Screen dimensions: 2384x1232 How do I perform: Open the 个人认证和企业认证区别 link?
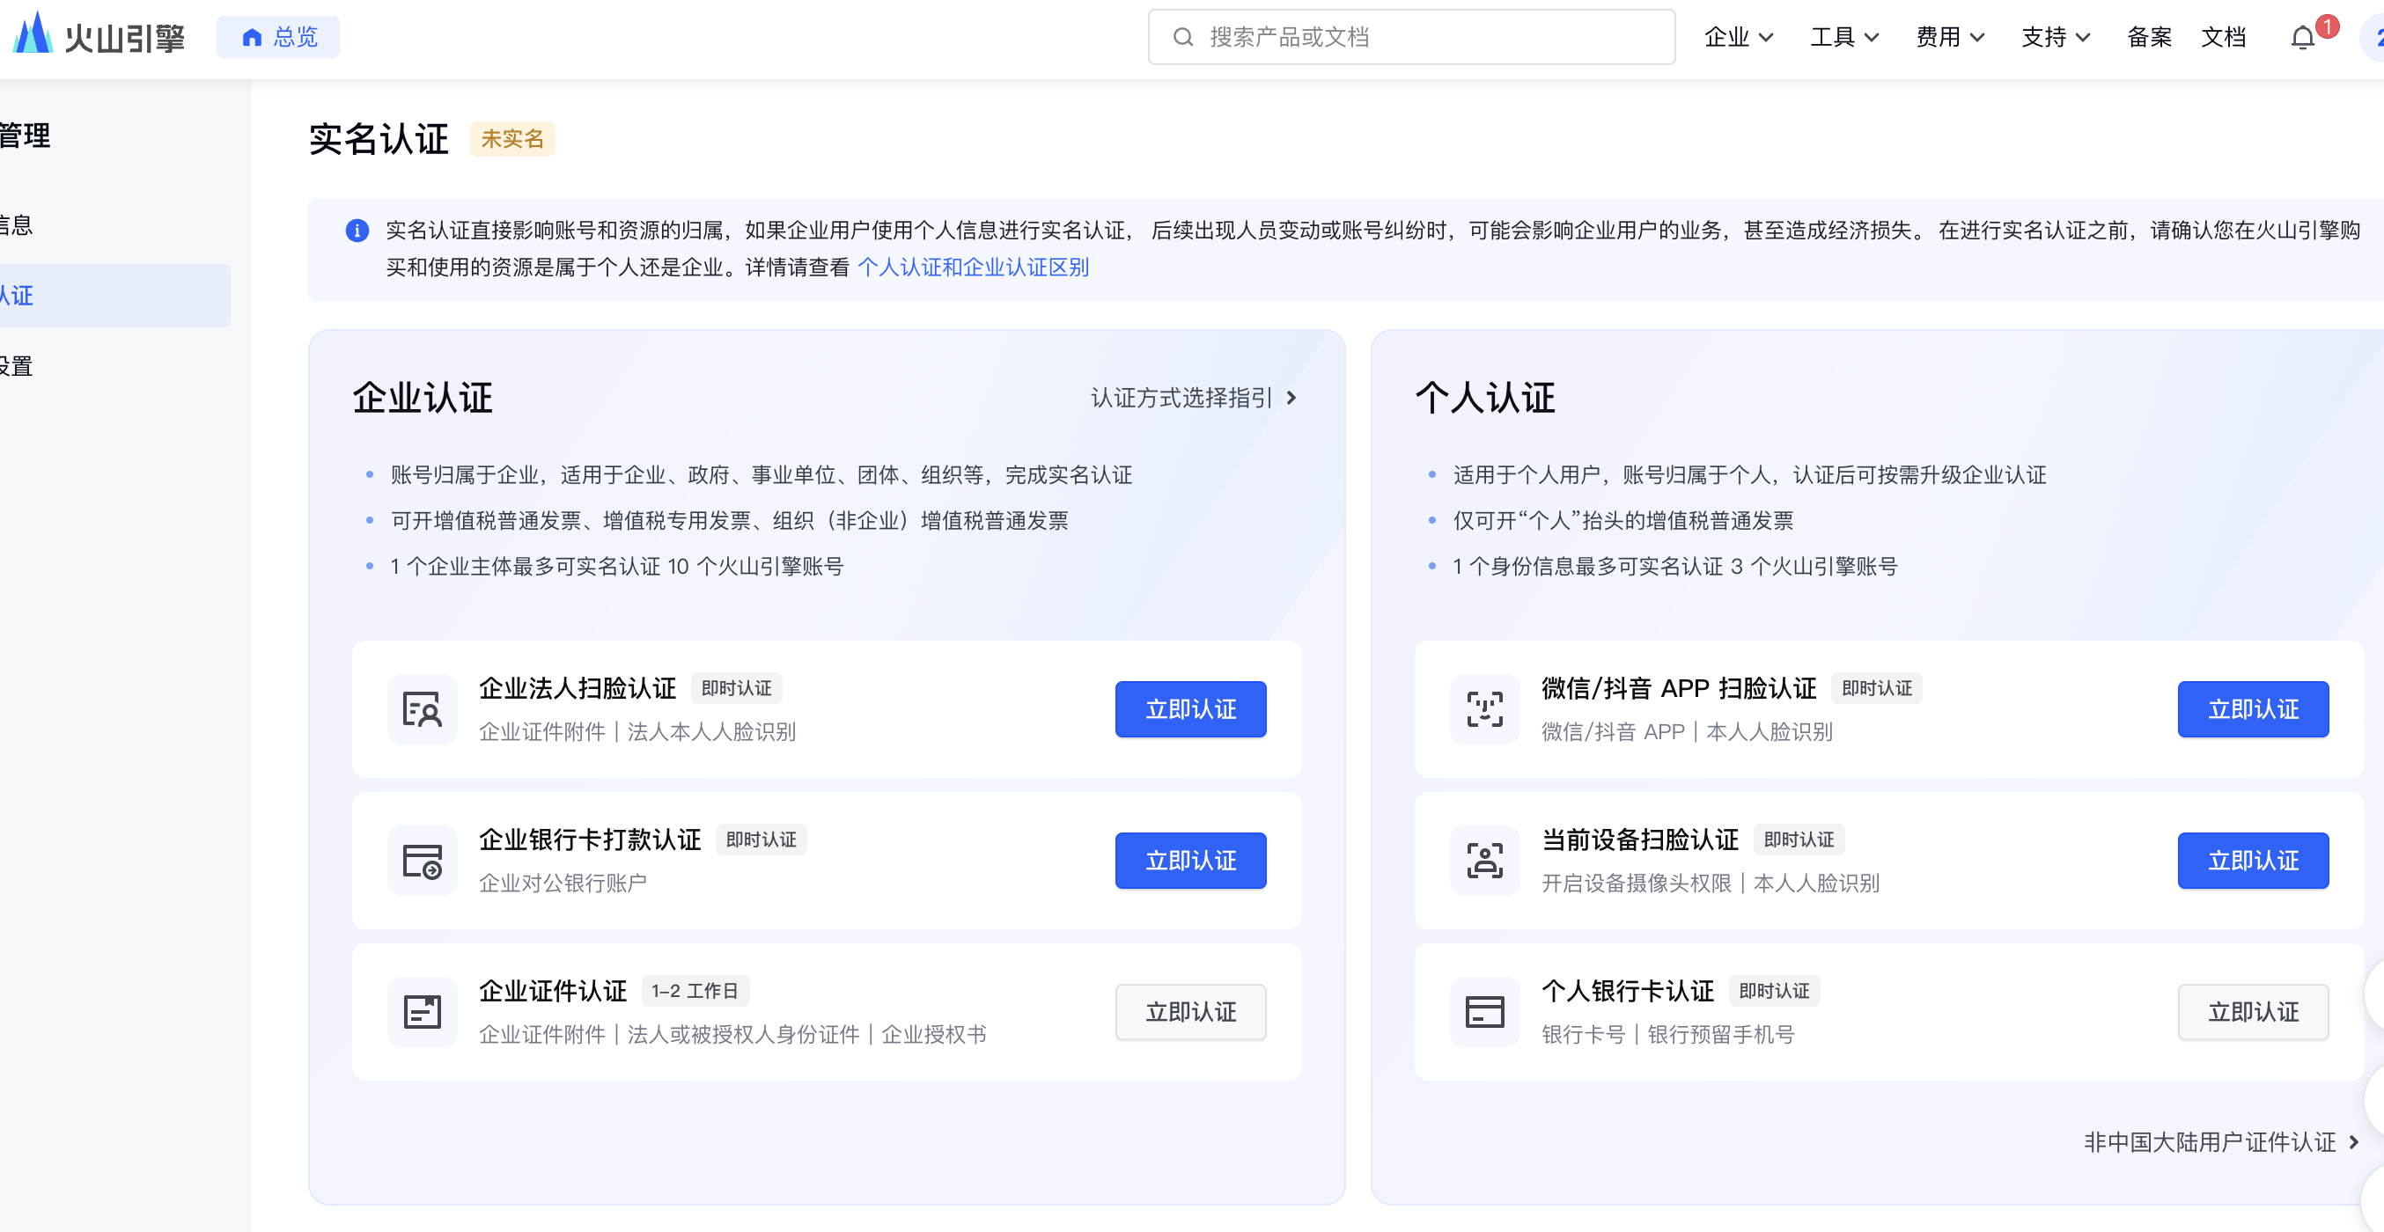973,268
